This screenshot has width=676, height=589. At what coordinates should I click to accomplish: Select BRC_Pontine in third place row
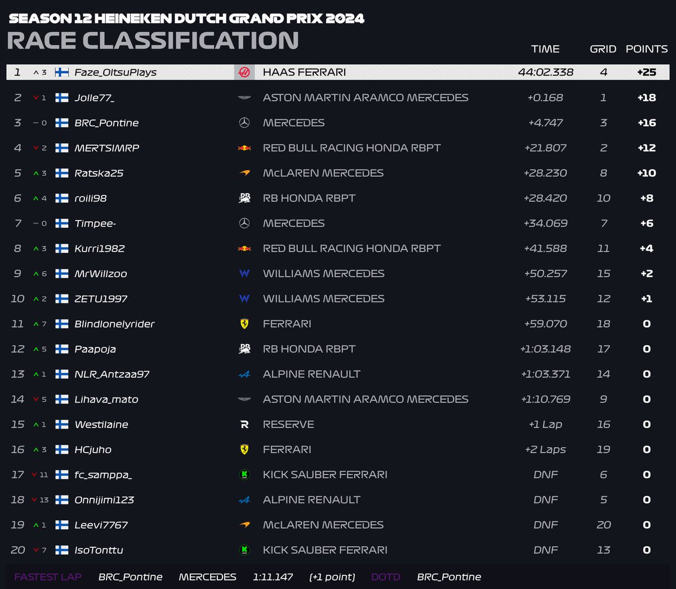[106, 123]
